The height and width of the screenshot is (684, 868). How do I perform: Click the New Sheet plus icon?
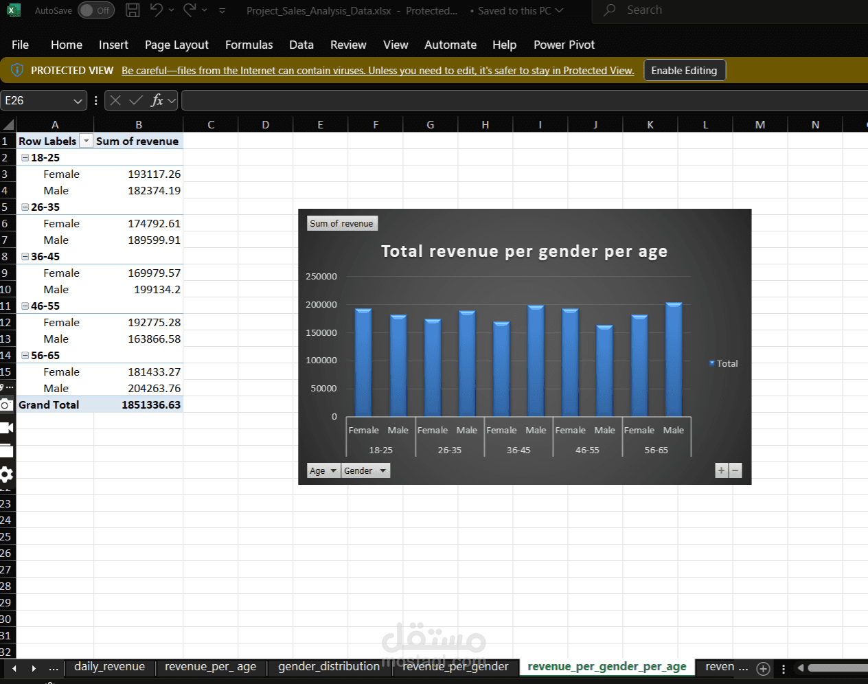pyautogui.click(x=763, y=668)
